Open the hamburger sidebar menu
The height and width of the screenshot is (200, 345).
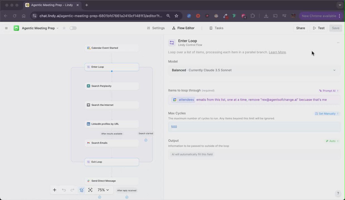(x=6, y=28)
